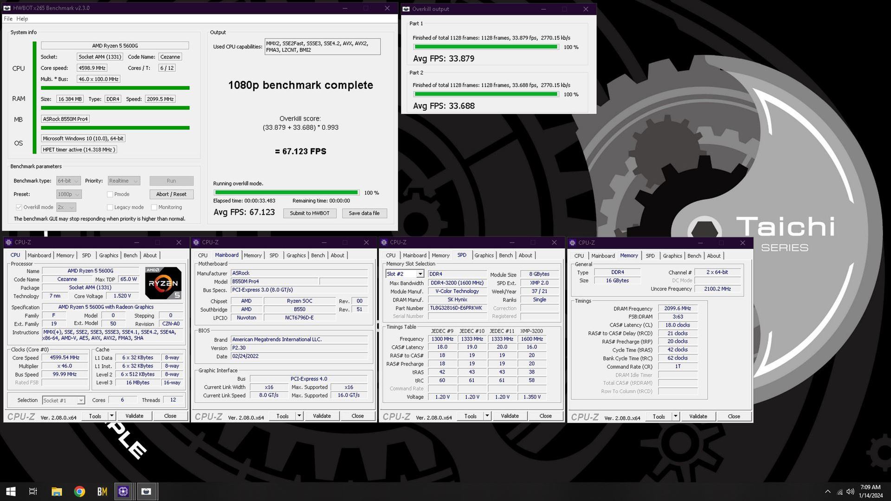Click Validate in CPU-Z CPU window
The width and height of the screenshot is (891, 501).
click(x=134, y=416)
